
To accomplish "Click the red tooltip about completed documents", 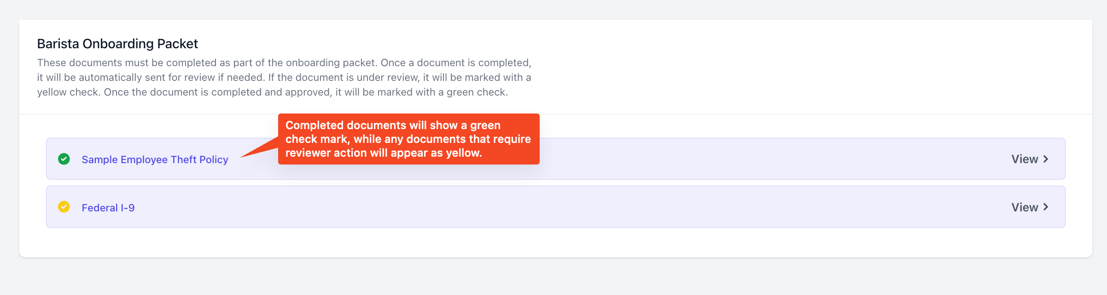I will (x=408, y=139).
